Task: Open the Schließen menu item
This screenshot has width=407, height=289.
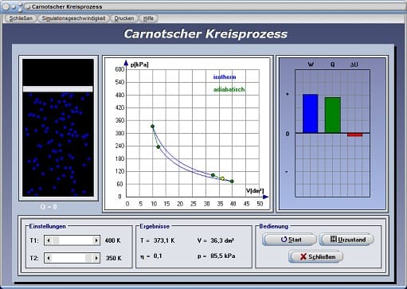Action: coord(21,18)
